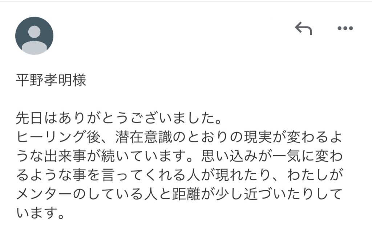This screenshot has width=372, height=241.
Task: Click the phrase 思い込みが一気に
Action: tap(258, 156)
